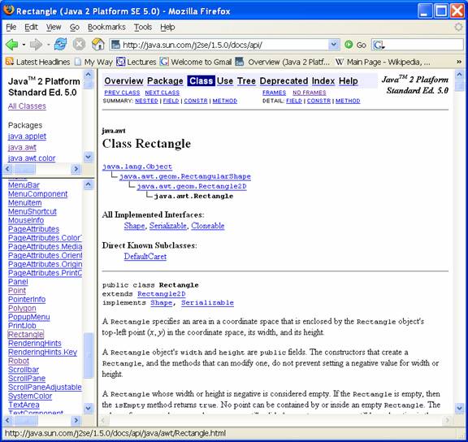Click the NO FRAMES link
468x442 pixels.
(x=310, y=93)
